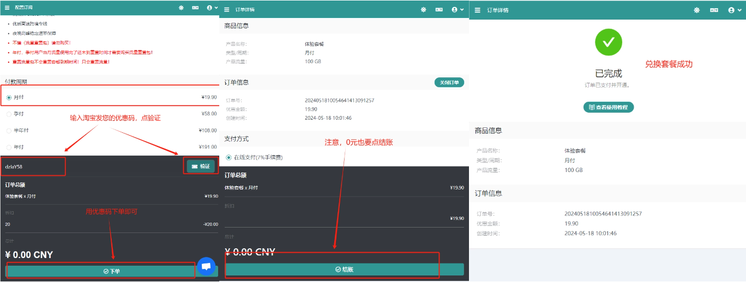Click language switch icon in rightmost panel header
Viewport: 746px width, 282px height.
tap(714, 10)
